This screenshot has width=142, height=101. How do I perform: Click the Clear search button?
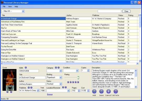(x=126, y=11)
